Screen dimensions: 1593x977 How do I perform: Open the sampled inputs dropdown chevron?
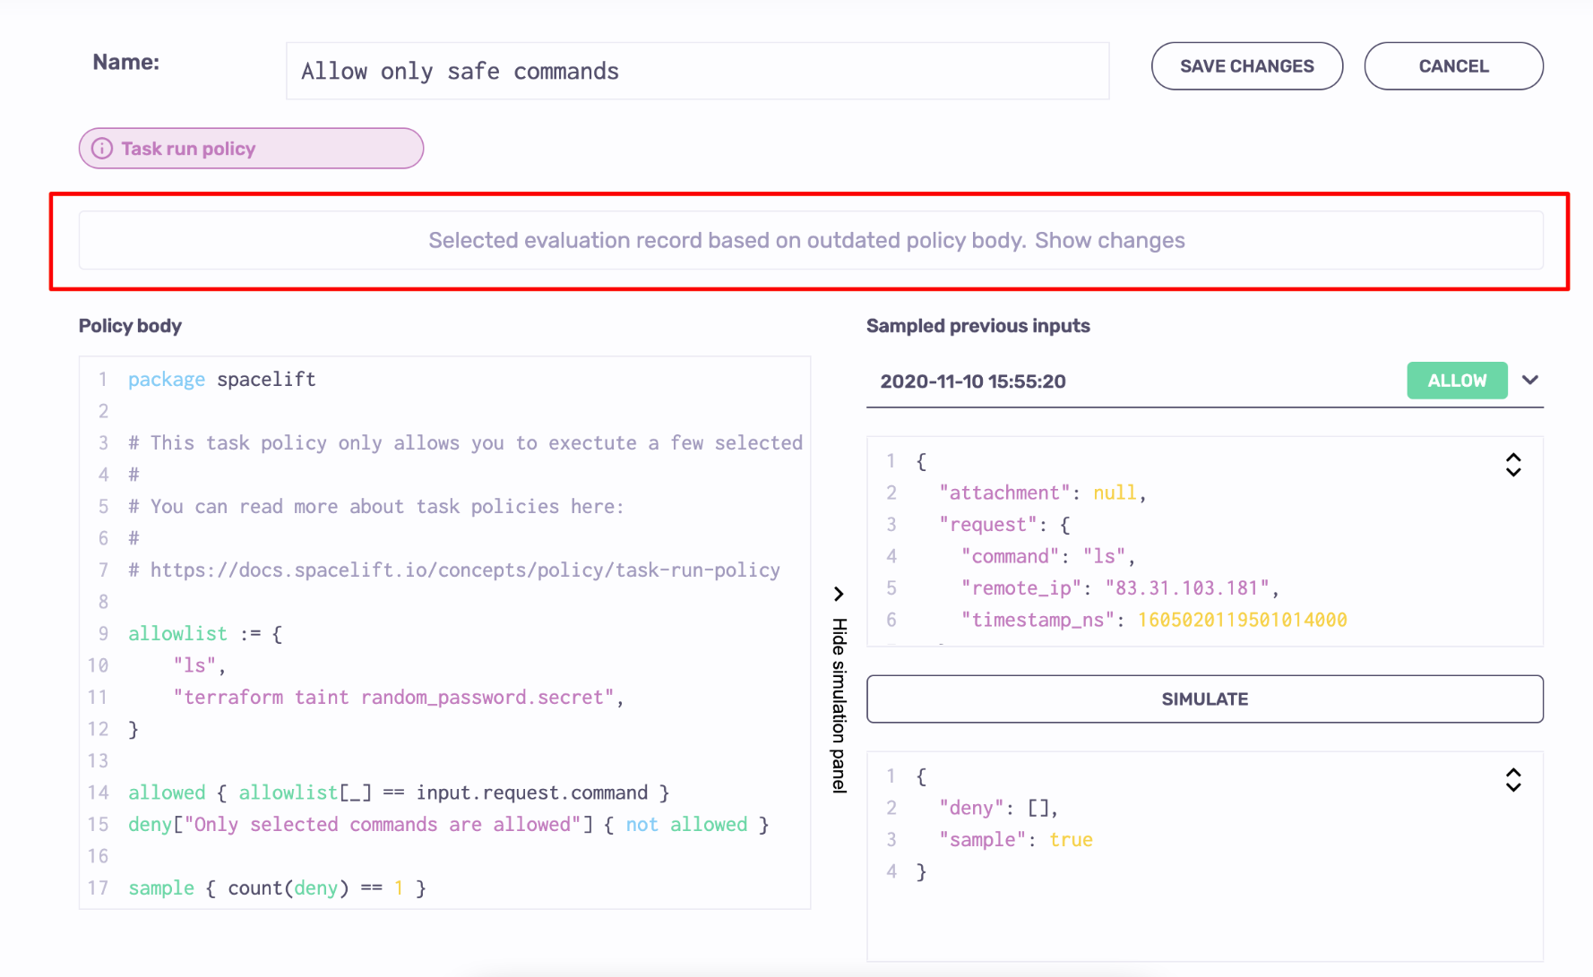[x=1530, y=381]
